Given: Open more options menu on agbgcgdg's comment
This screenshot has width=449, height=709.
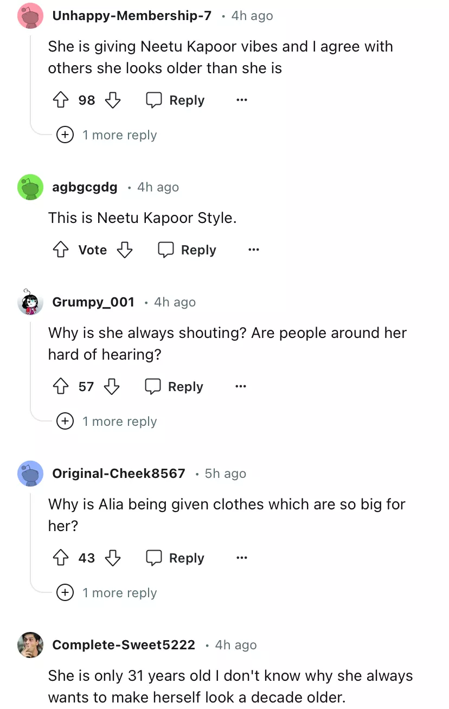Looking at the screenshot, I should coord(253,250).
